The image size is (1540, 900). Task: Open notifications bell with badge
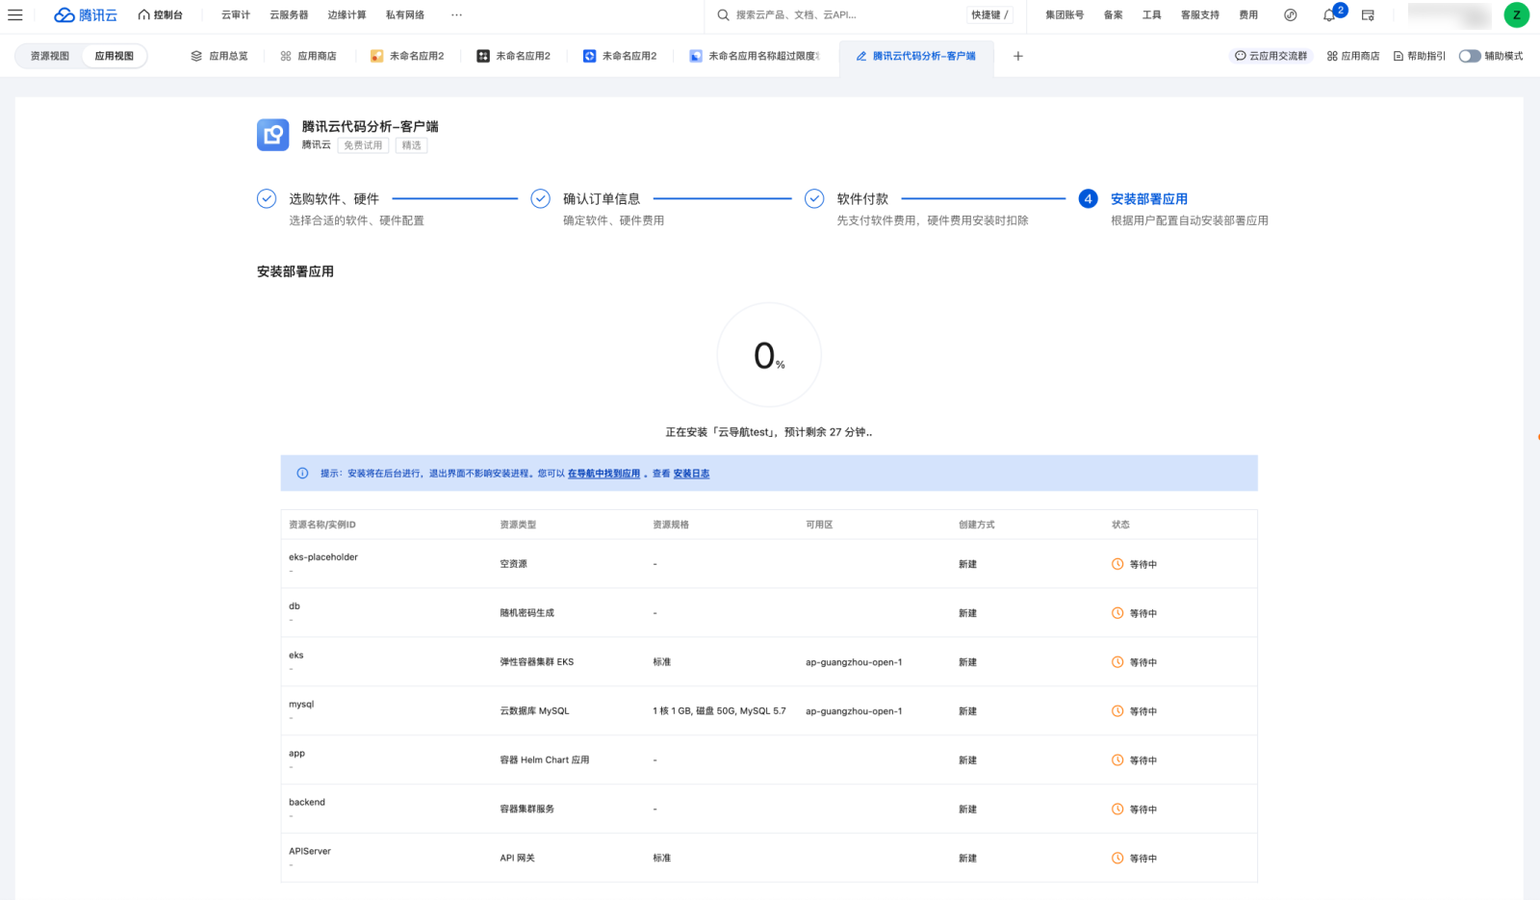click(1330, 14)
